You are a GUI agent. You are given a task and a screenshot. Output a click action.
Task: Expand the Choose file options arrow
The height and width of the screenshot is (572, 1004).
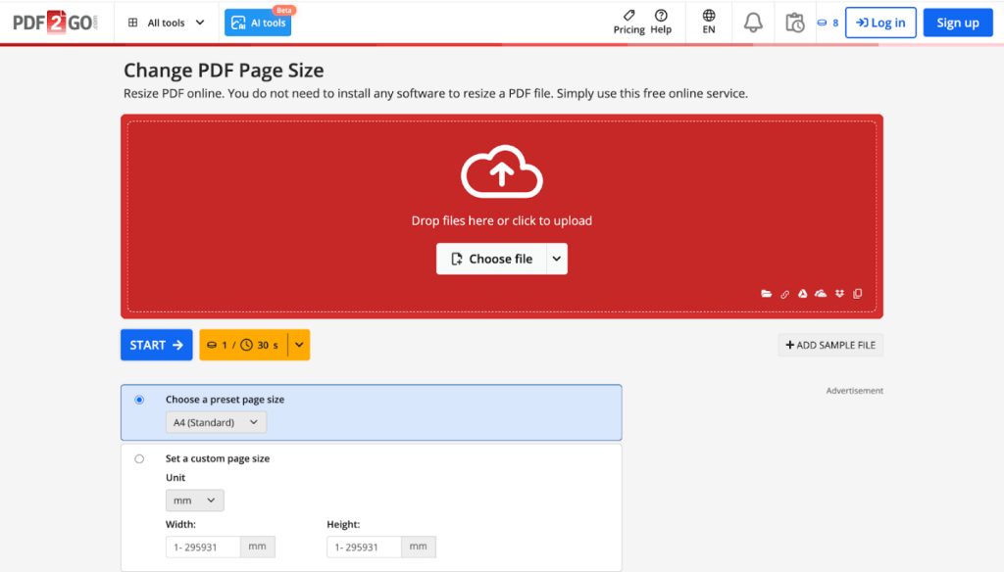(x=556, y=259)
